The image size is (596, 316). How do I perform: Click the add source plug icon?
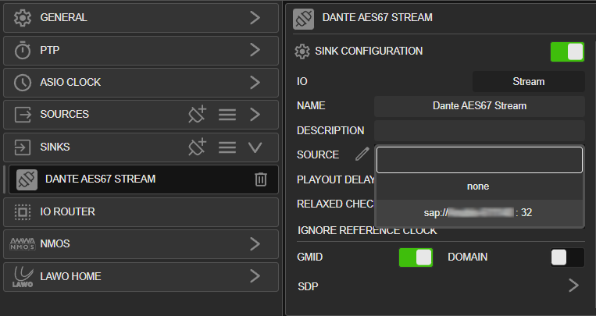pyautogui.click(x=198, y=115)
